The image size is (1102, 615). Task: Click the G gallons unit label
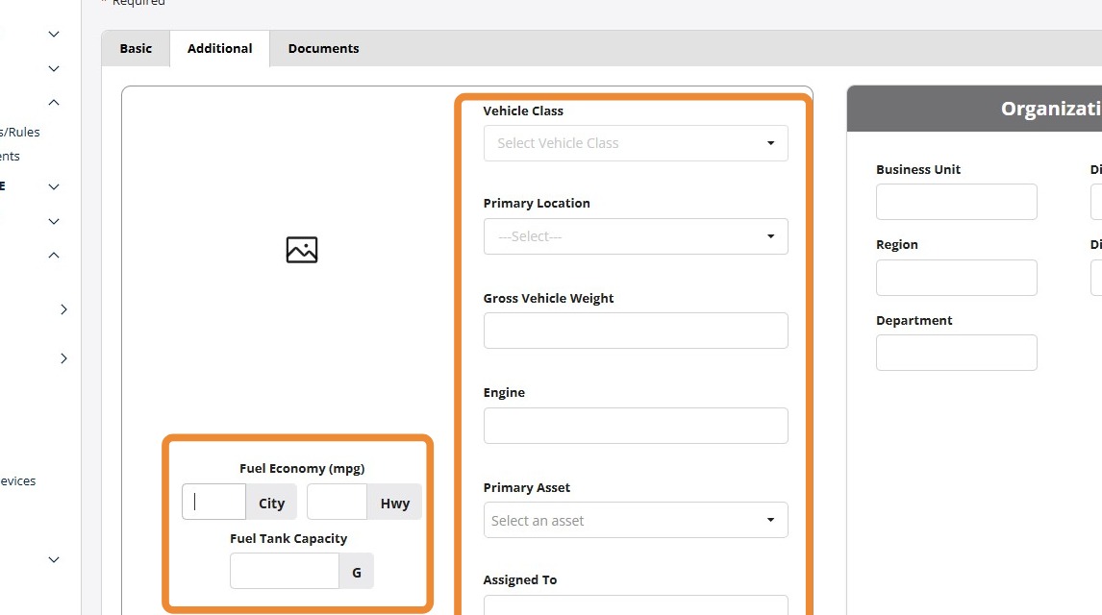point(357,572)
